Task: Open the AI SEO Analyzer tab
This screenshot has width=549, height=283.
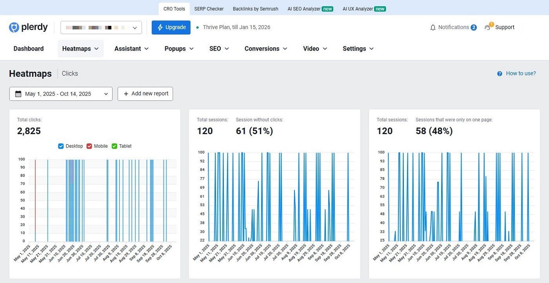Action: [310, 9]
